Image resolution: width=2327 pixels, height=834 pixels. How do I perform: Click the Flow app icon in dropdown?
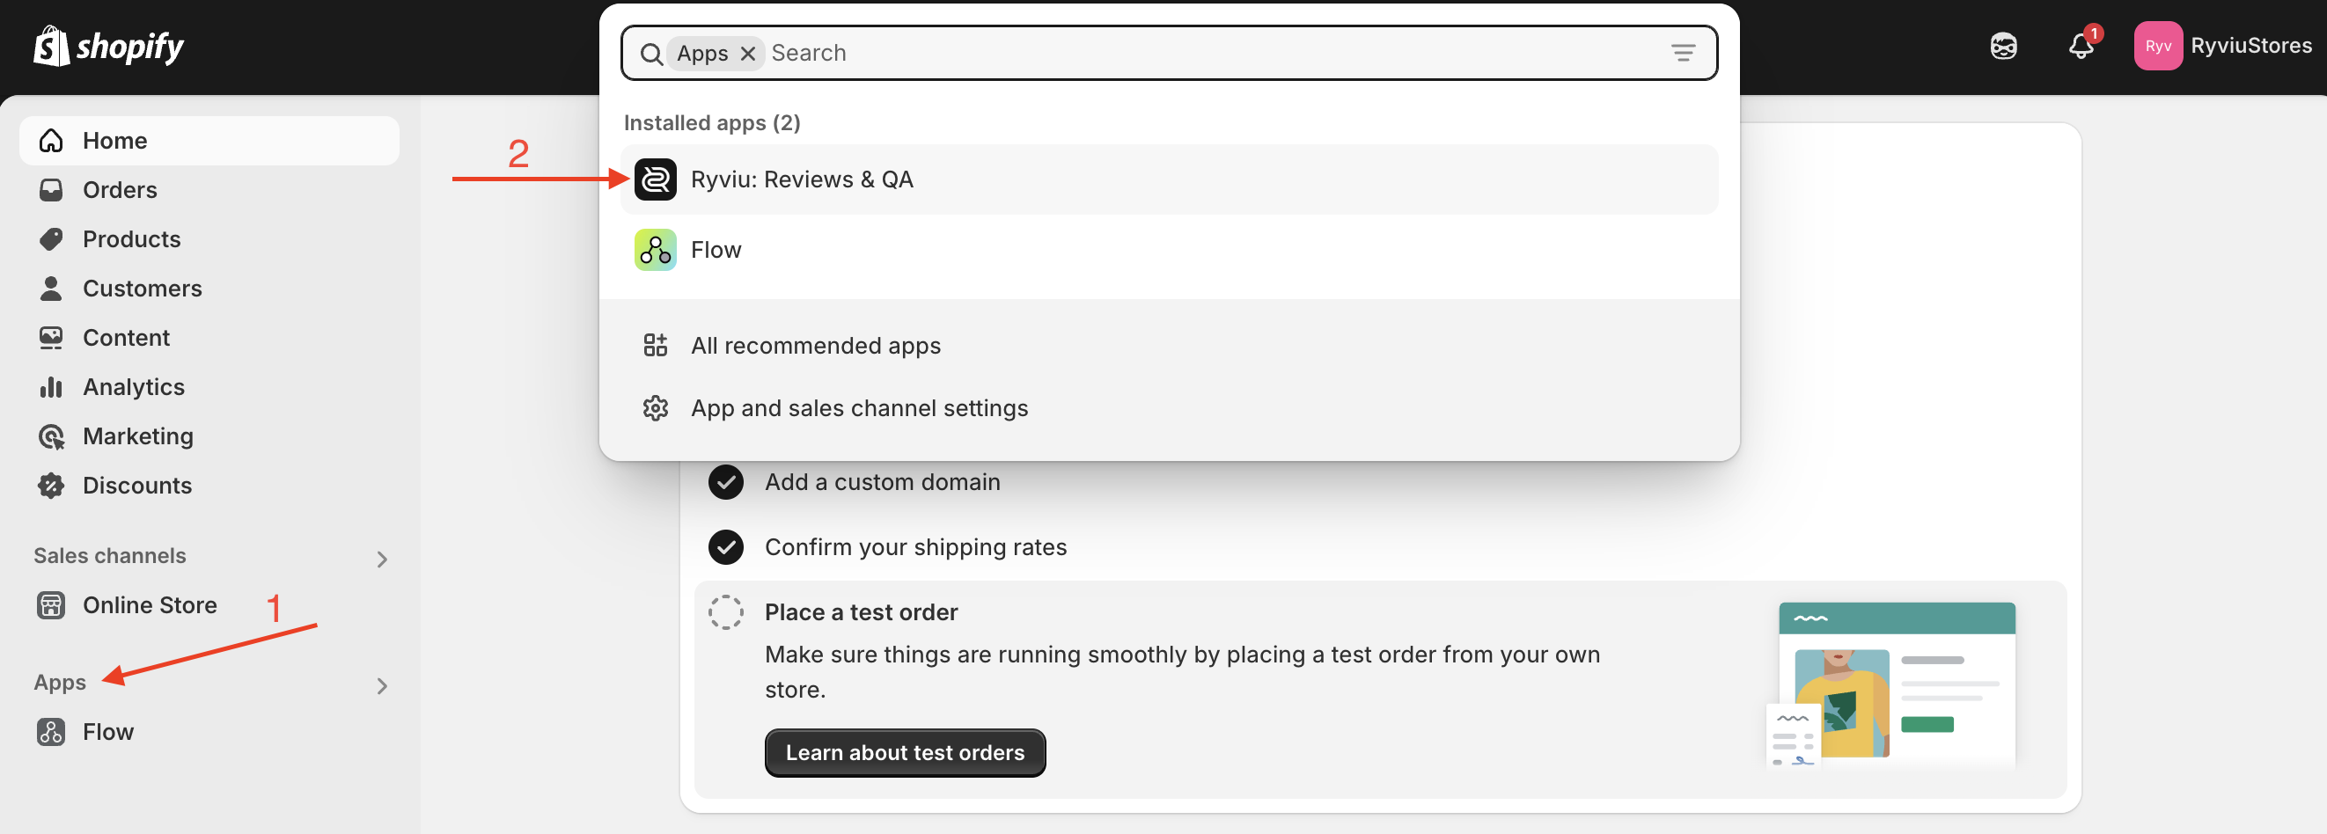[x=655, y=250]
